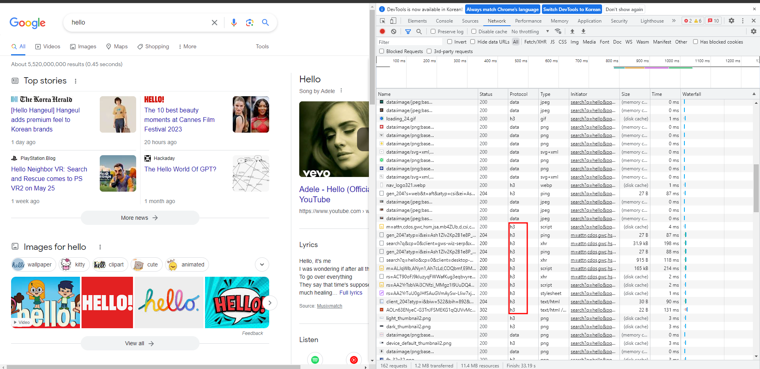Click the network list vertical scrollbar thumb

point(756,189)
